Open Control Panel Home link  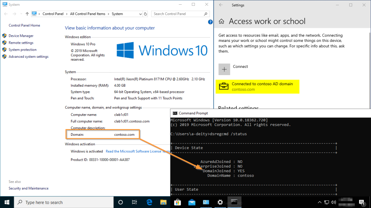tap(24, 26)
